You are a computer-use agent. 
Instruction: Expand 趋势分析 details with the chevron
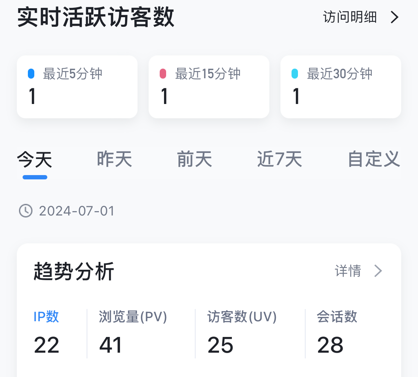click(378, 271)
